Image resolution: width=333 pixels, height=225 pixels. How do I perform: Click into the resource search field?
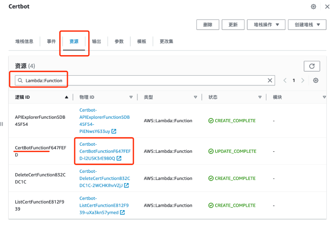coord(143,81)
